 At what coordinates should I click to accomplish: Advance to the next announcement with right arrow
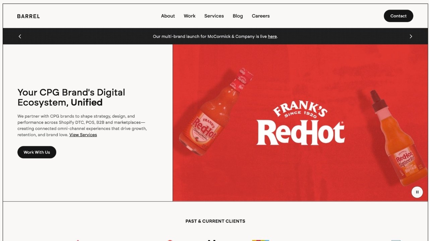[x=411, y=36]
